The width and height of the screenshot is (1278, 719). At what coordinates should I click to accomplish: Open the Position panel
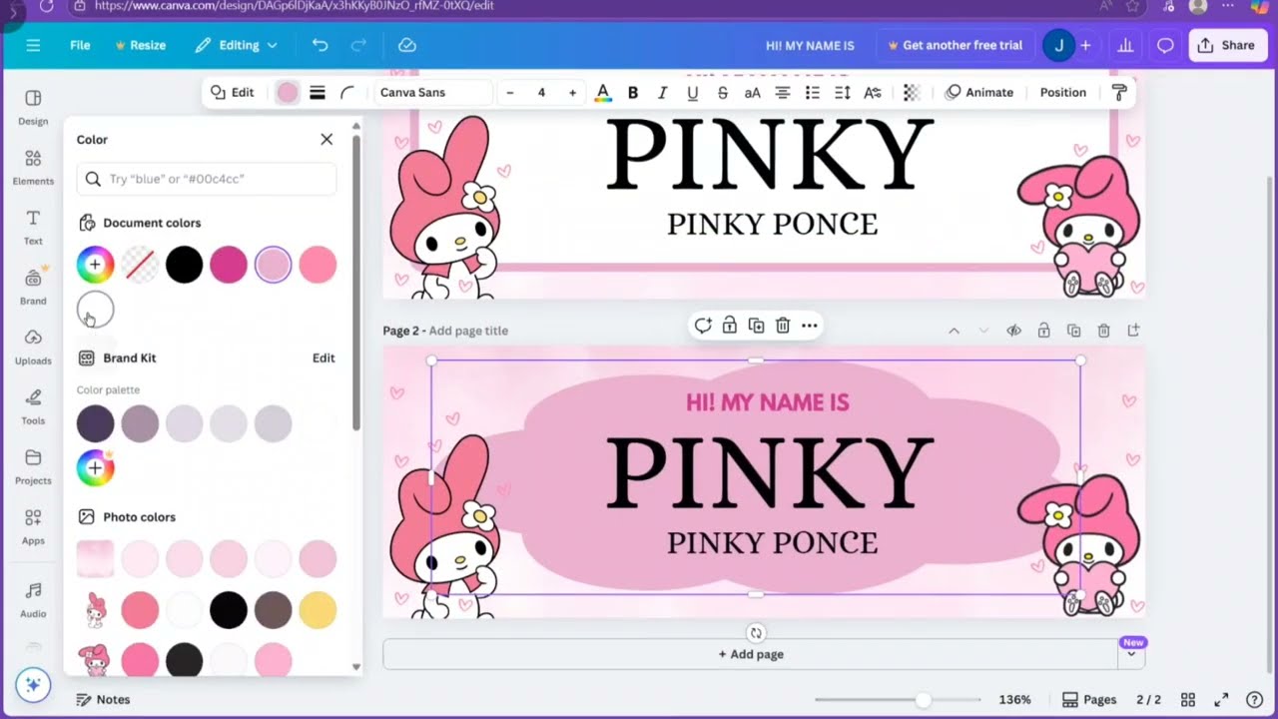point(1062,92)
